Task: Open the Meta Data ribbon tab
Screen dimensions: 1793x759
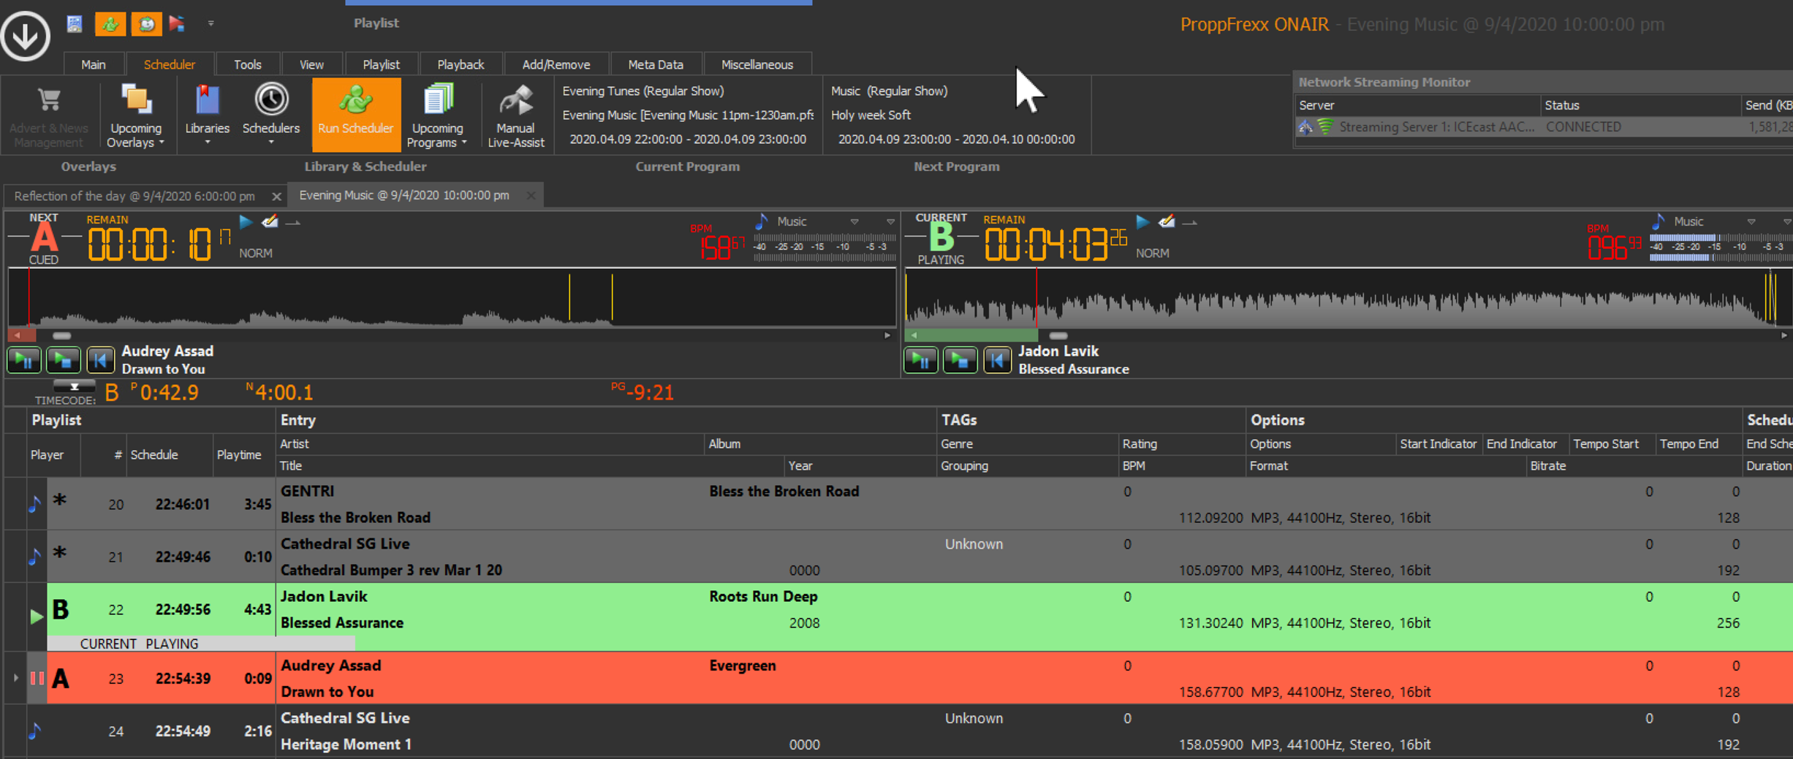Action: click(656, 64)
